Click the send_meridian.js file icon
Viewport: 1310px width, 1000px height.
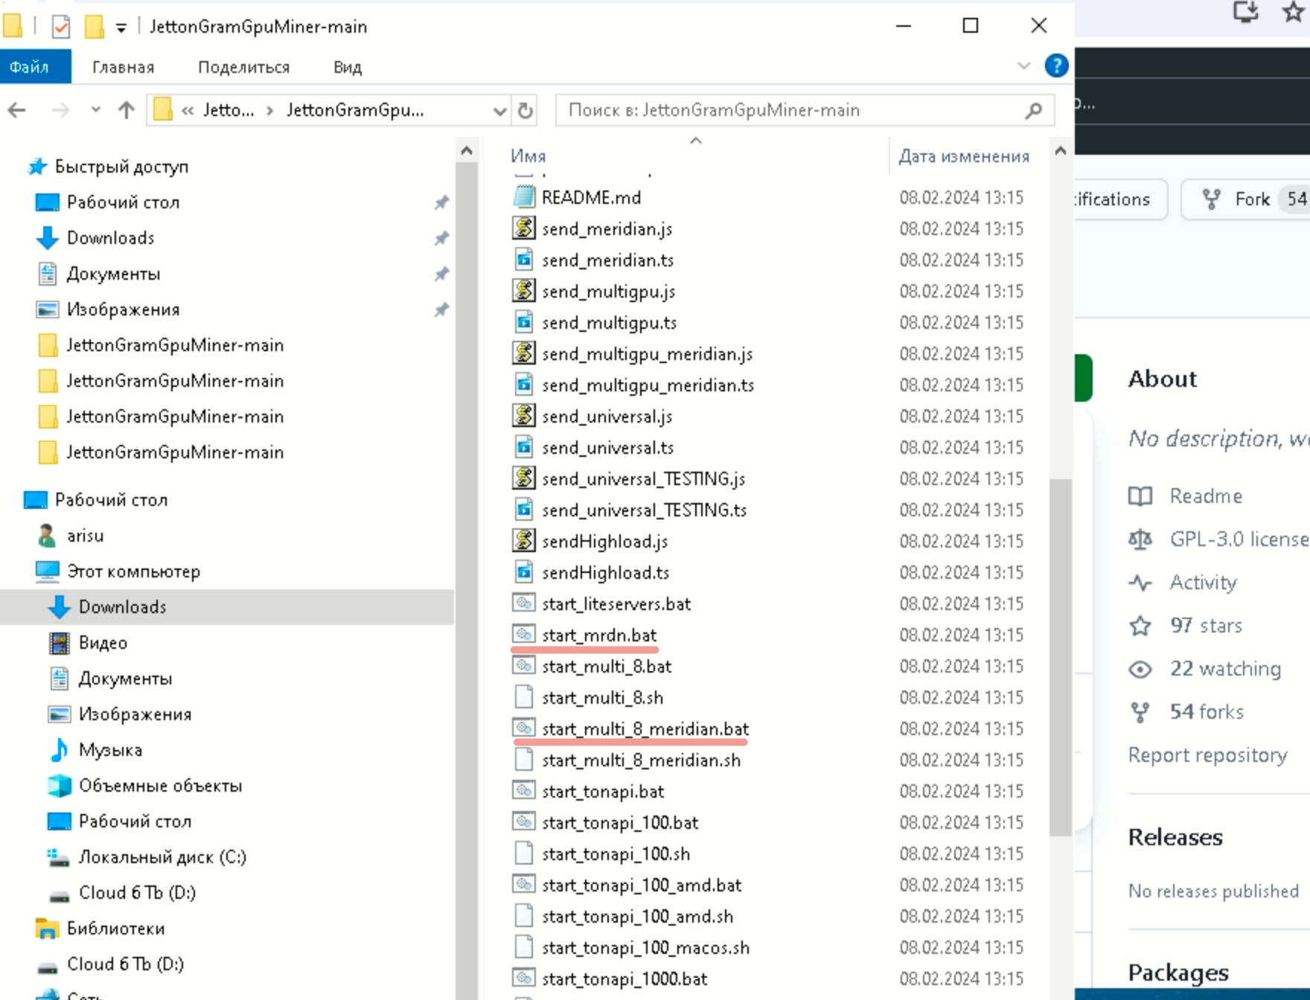(x=524, y=228)
